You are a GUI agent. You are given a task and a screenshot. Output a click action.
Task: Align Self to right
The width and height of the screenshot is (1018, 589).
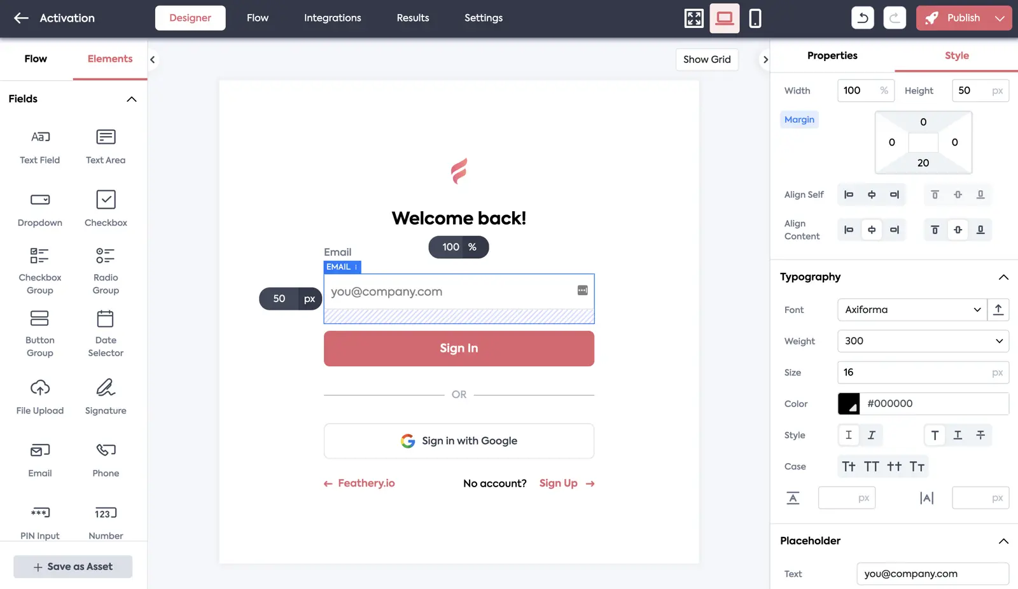click(895, 195)
